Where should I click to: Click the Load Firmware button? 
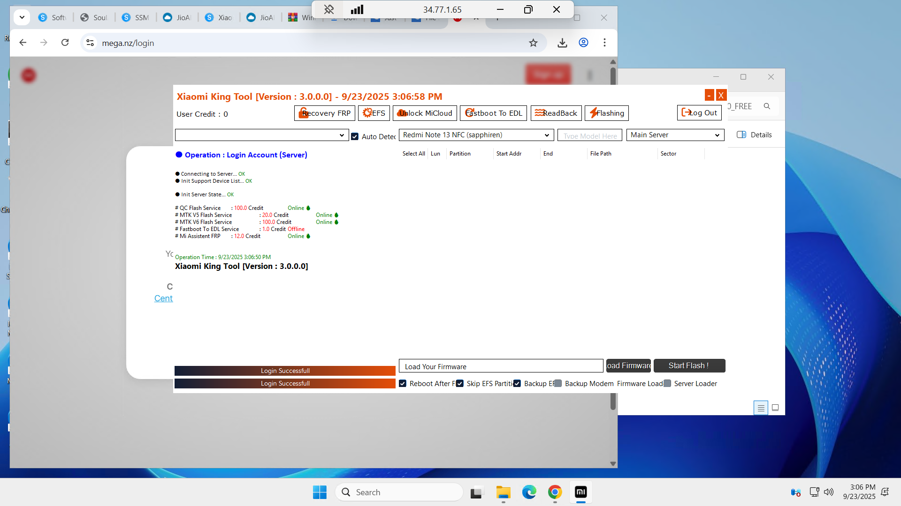628,365
